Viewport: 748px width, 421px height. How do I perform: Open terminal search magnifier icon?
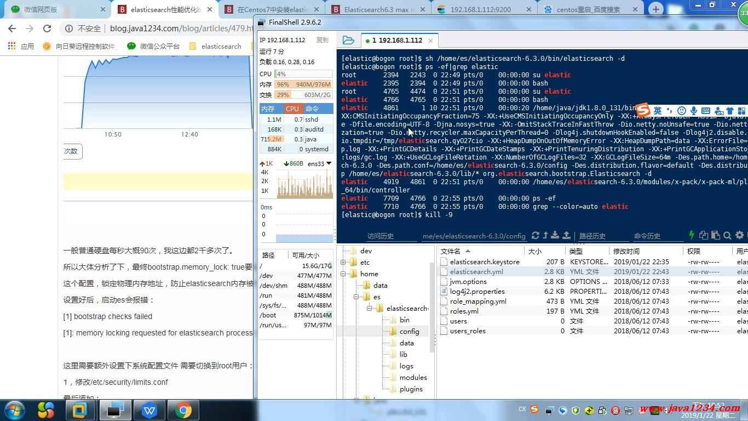tap(728, 235)
